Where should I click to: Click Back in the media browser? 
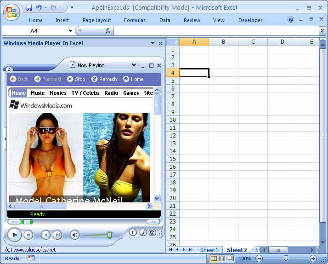point(19,79)
